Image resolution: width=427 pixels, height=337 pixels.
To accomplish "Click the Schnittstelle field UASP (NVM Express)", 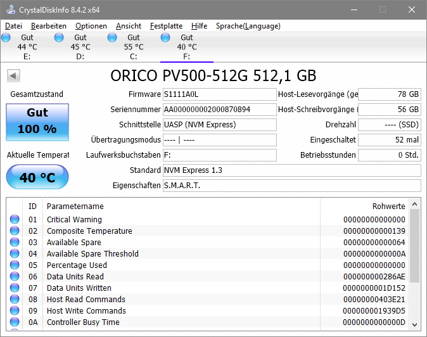I will (x=219, y=125).
